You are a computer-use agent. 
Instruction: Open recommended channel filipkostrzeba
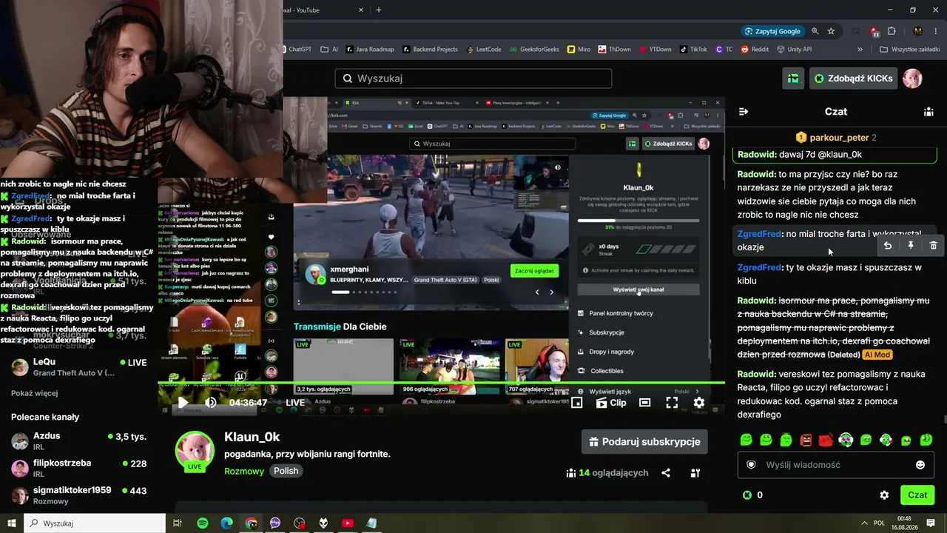click(78, 469)
